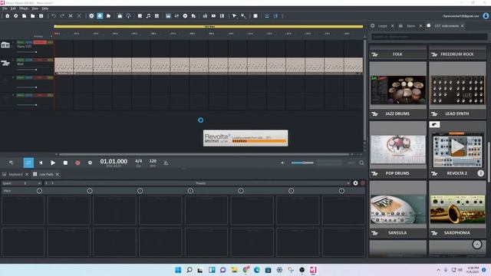Select the speaker volume icon in the transport bar
This screenshot has width=491, height=276.
pos(282,163)
